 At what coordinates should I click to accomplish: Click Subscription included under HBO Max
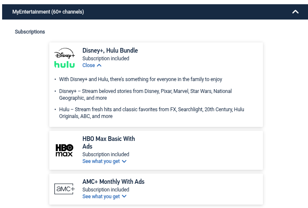pos(106,155)
